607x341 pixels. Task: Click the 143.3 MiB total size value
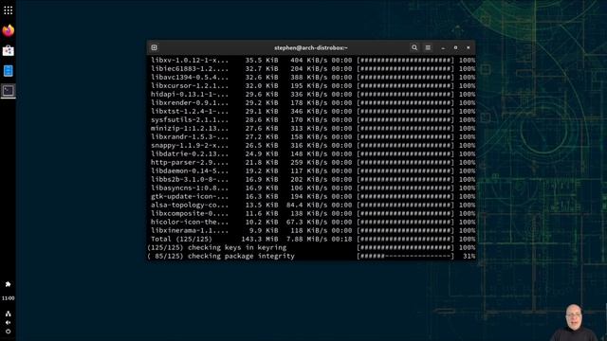259,239
